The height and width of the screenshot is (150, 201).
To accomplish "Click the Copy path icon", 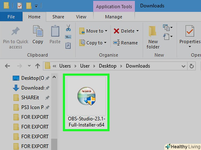I will [x=68, y=37].
